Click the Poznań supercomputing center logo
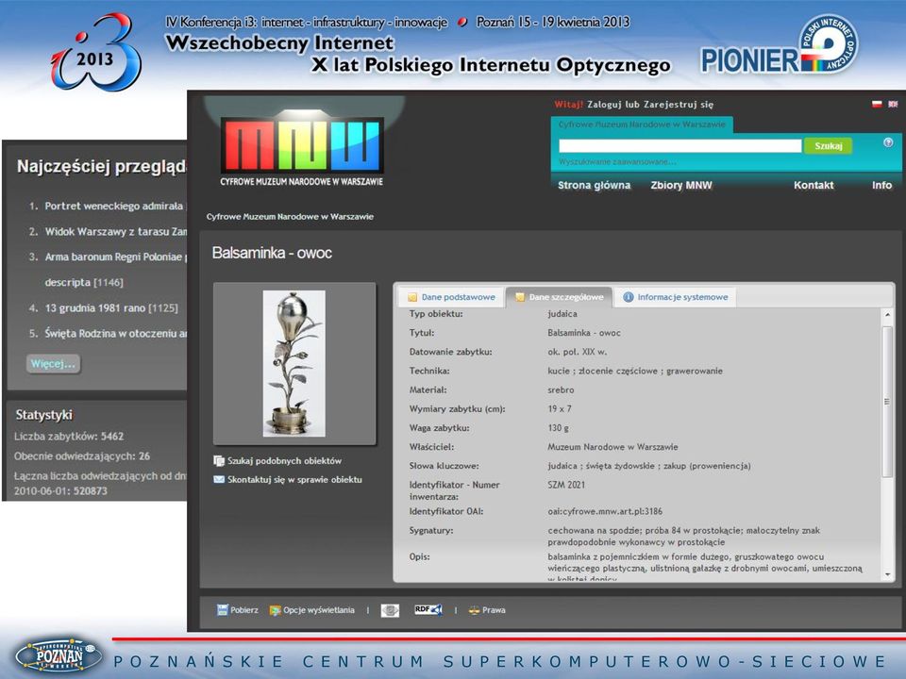This screenshot has height=679, width=906. tap(59, 657)
